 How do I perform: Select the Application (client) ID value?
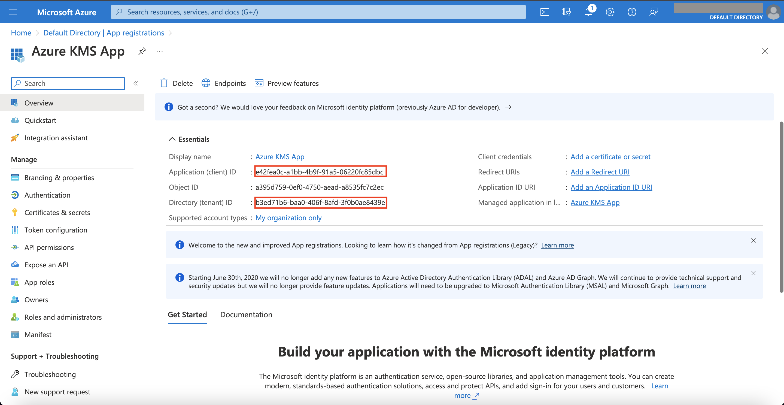point(319,172)
